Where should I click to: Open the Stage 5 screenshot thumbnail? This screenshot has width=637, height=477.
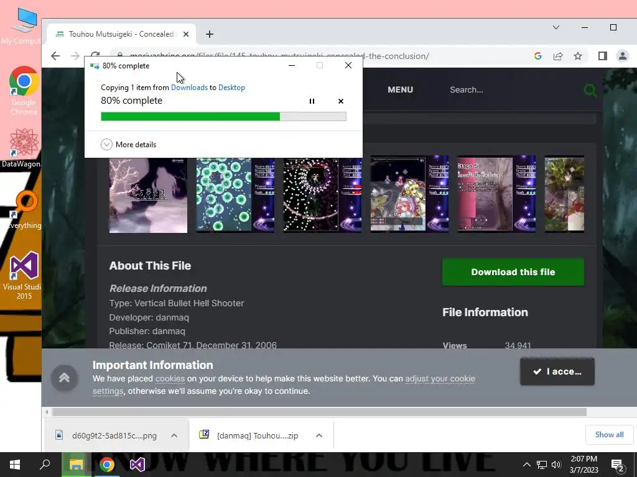pyautogui.click(x=496, y=194)
